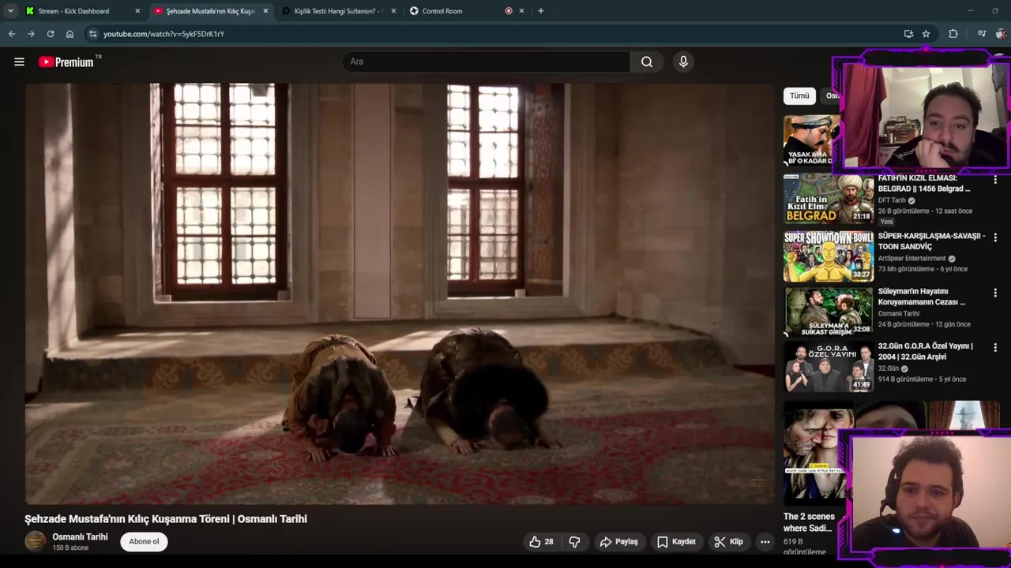Create a clip with Klip button
This screenshot has width=1011, height=568.
pos(728,542)
